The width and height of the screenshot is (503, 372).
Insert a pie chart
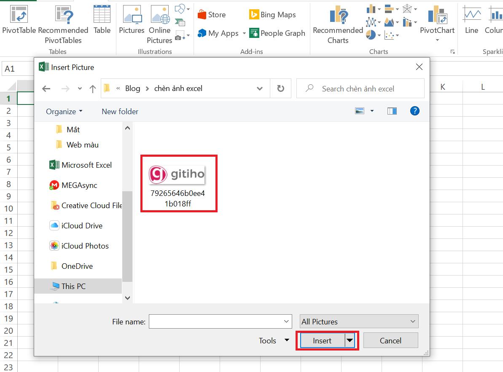click(x=371, y=35)
